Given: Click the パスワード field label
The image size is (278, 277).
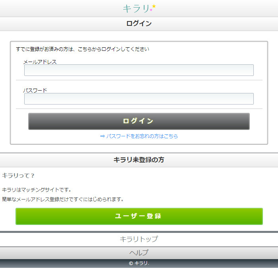Looking at the screenshot, I should 35,90.
